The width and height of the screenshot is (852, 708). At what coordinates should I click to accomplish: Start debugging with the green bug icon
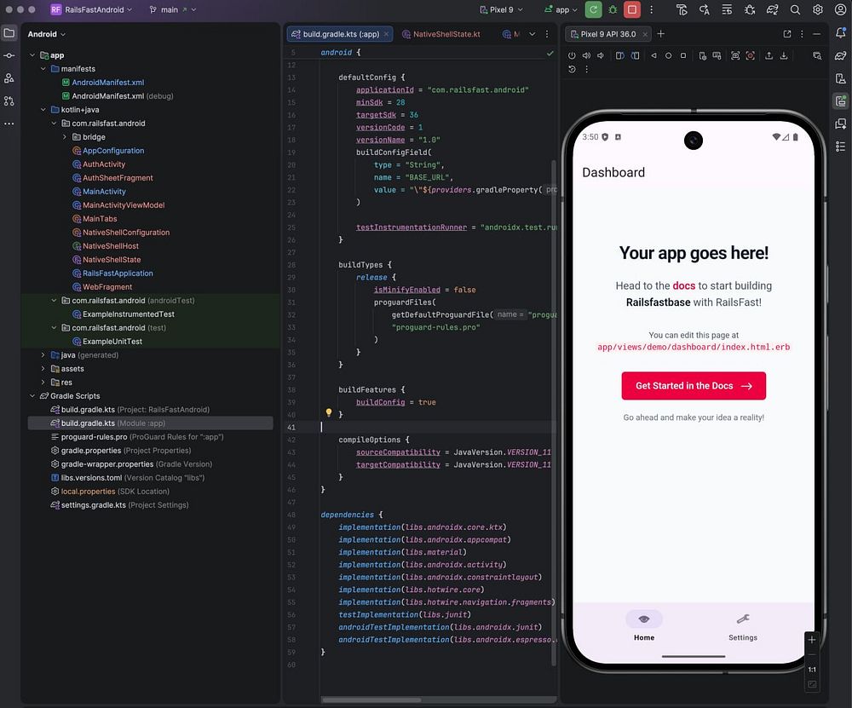pos(613,9)
